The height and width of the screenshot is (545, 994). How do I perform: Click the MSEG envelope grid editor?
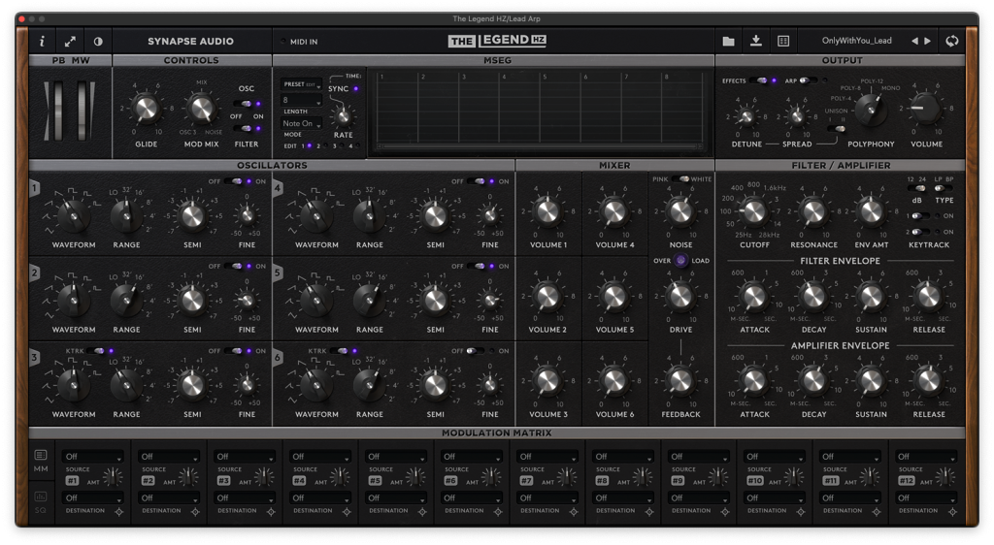coord(541,108)
